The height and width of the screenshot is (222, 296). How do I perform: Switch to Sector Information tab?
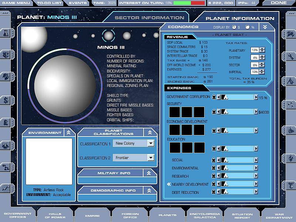tap(149, 18)
